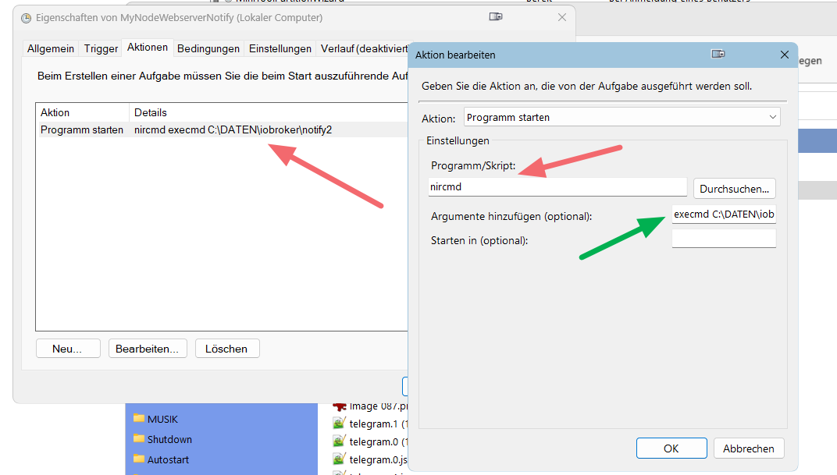Click the small monitor icon in Aktion bearbeiten title bar
This screenshot has width=837, height=475.
[718, 54]
